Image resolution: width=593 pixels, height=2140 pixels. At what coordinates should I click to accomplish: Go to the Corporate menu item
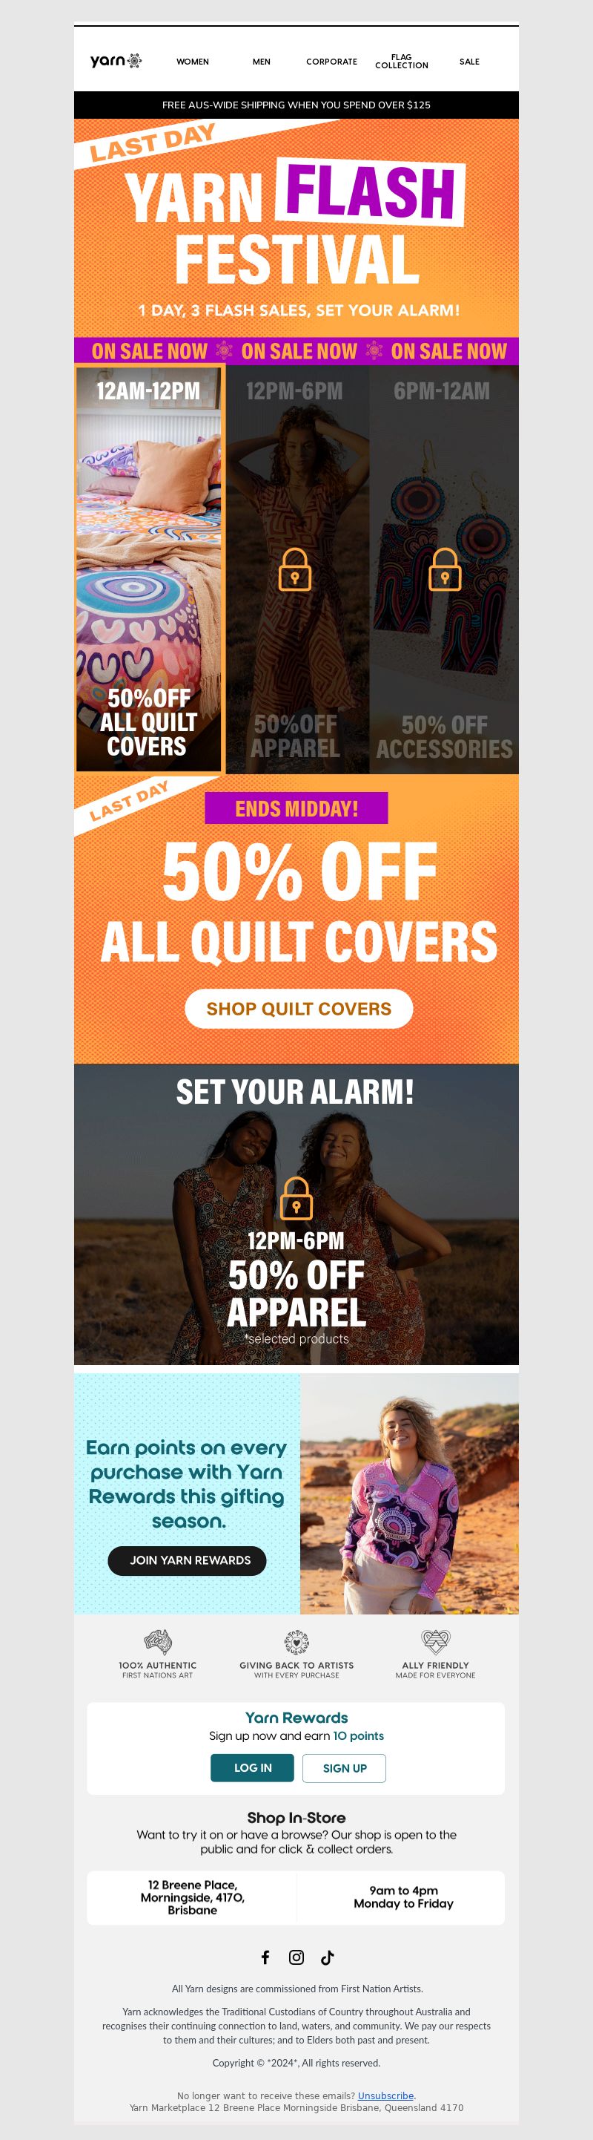332,62
